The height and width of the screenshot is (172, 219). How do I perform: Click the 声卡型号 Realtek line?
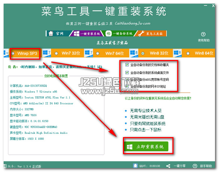[x=39, y=133]
